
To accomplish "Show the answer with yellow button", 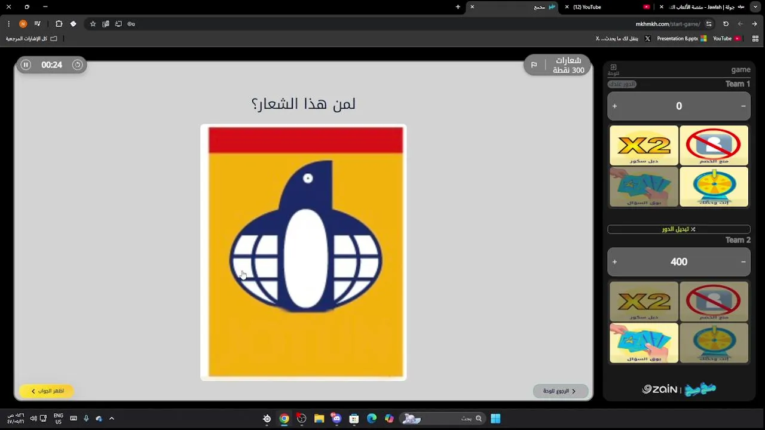I will [x=47, y=391].
